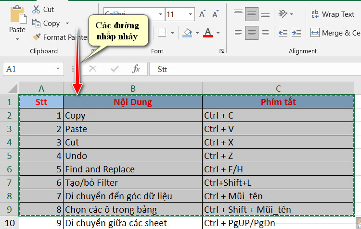Click Increase Indent icon
The height and width of the screenshot is (229, 361).
tap(297, 33)
